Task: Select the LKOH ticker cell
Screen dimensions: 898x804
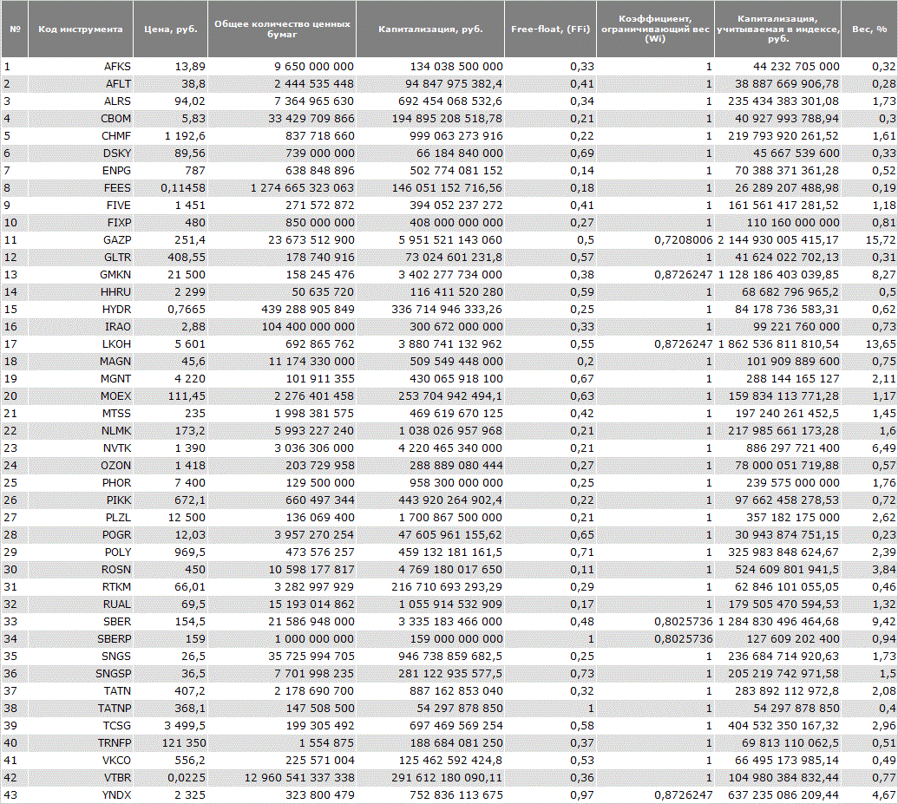Action: point(80,344)
